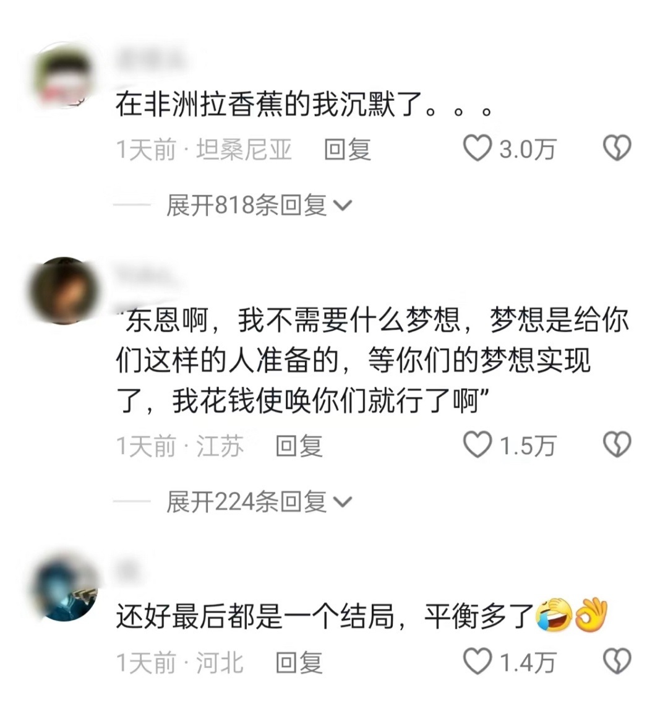
Task: Reply to the Jiangsu comment via 回复
Action: coord(299,446)
